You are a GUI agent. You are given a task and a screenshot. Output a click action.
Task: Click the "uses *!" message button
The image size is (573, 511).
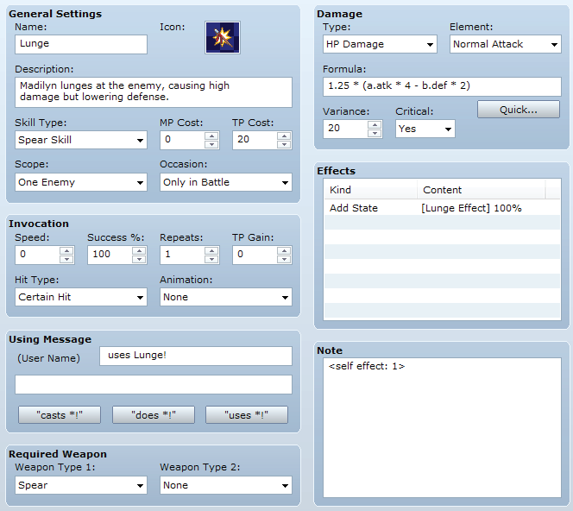(x=247, y=415)
